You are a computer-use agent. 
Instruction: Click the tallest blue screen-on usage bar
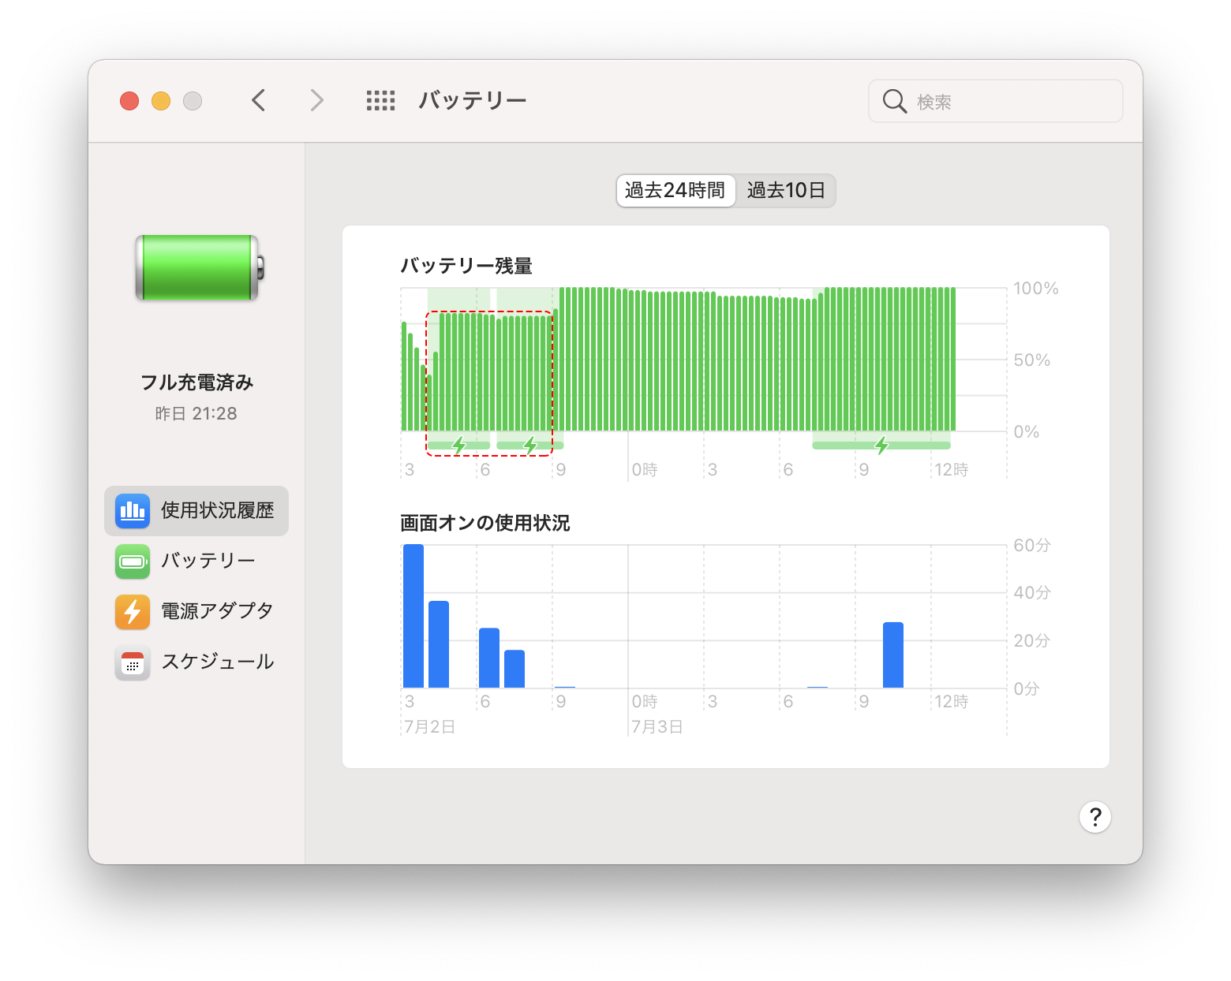413,616
